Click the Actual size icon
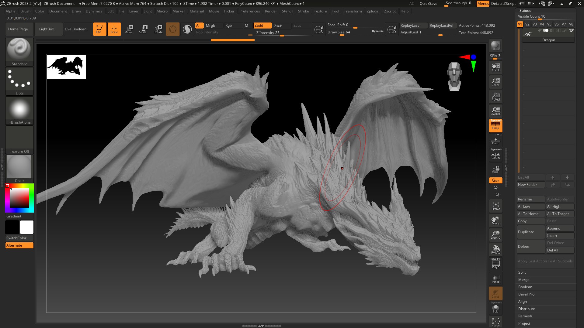Viewport: 584px width, 328px height. pyautogui.click(x=495, y=97)
